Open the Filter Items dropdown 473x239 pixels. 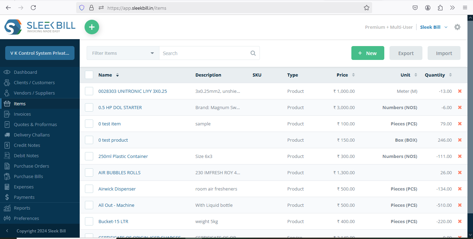coord(123,53)
